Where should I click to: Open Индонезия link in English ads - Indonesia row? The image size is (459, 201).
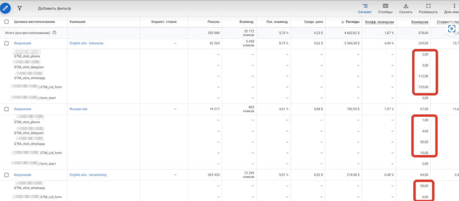click(x=22, y=43)
